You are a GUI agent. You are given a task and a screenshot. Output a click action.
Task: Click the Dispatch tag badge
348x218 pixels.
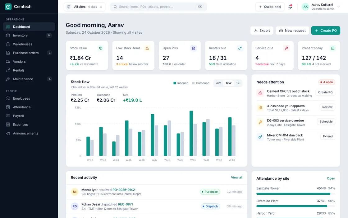(210, 206)
